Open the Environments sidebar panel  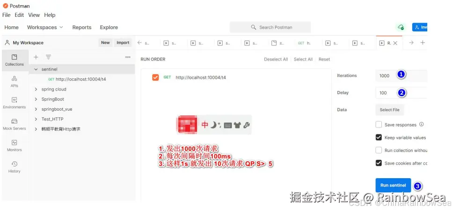tap(14, 103)
